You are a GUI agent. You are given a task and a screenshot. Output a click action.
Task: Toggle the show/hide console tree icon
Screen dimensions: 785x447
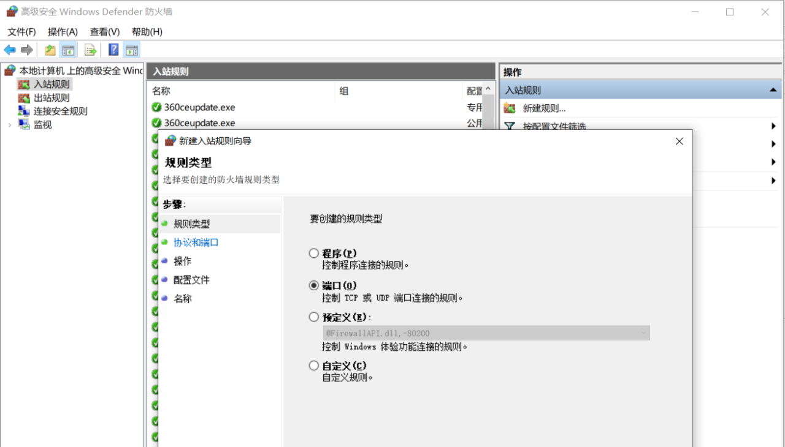click(68, 50)
